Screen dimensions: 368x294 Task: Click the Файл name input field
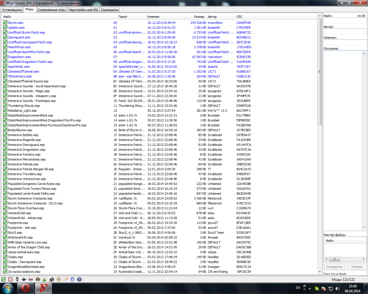[x=345, y=21]
